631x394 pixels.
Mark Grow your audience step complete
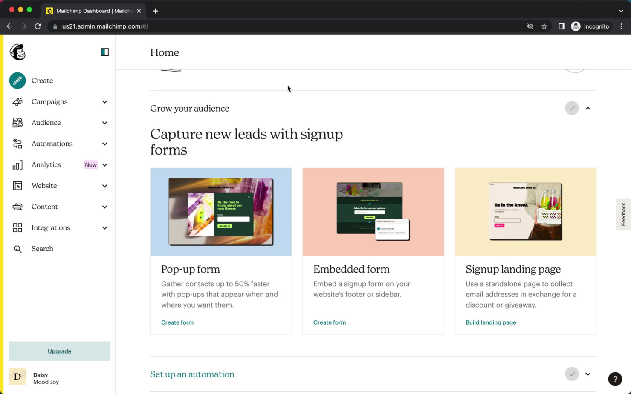pos(572,108)
